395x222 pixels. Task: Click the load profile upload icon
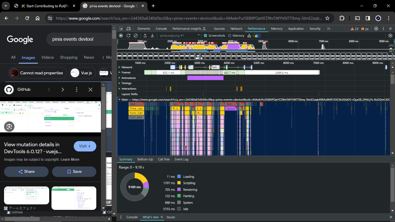click(145, 36)
